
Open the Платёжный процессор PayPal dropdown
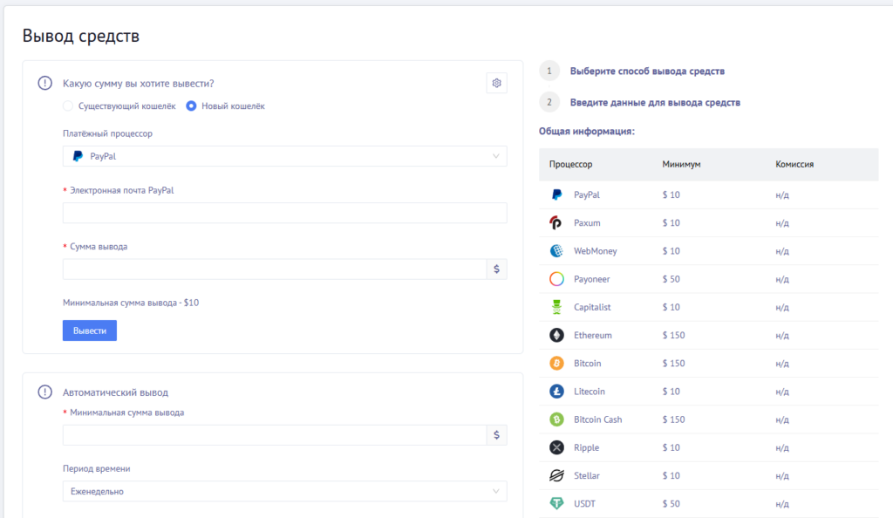click(x=284, y=156)
